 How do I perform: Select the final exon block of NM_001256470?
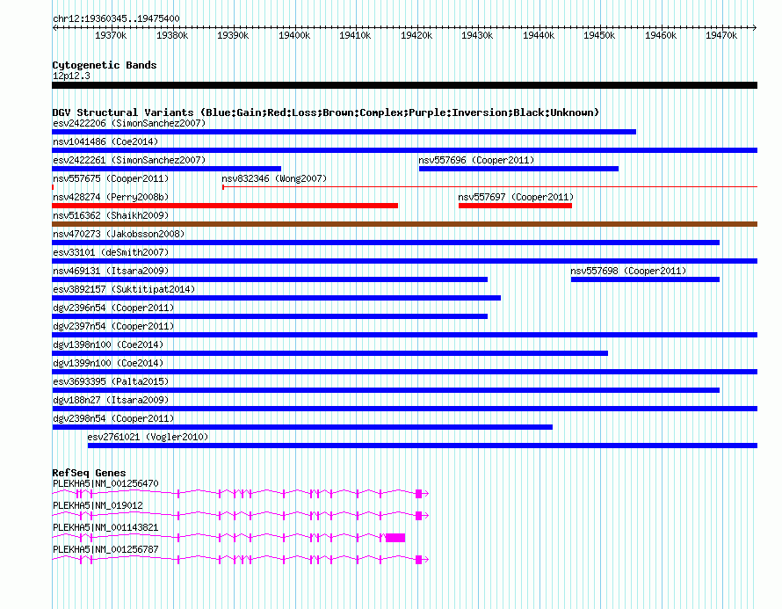pos(419,494)
